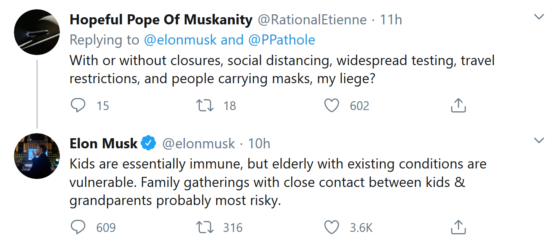Open @PPathole mention link
This screenshot has height=242, width=560.
281,40
